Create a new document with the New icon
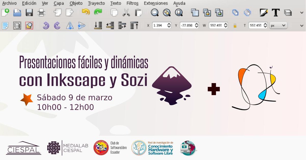Screen dimensions: 306x160 pos(5,12)
